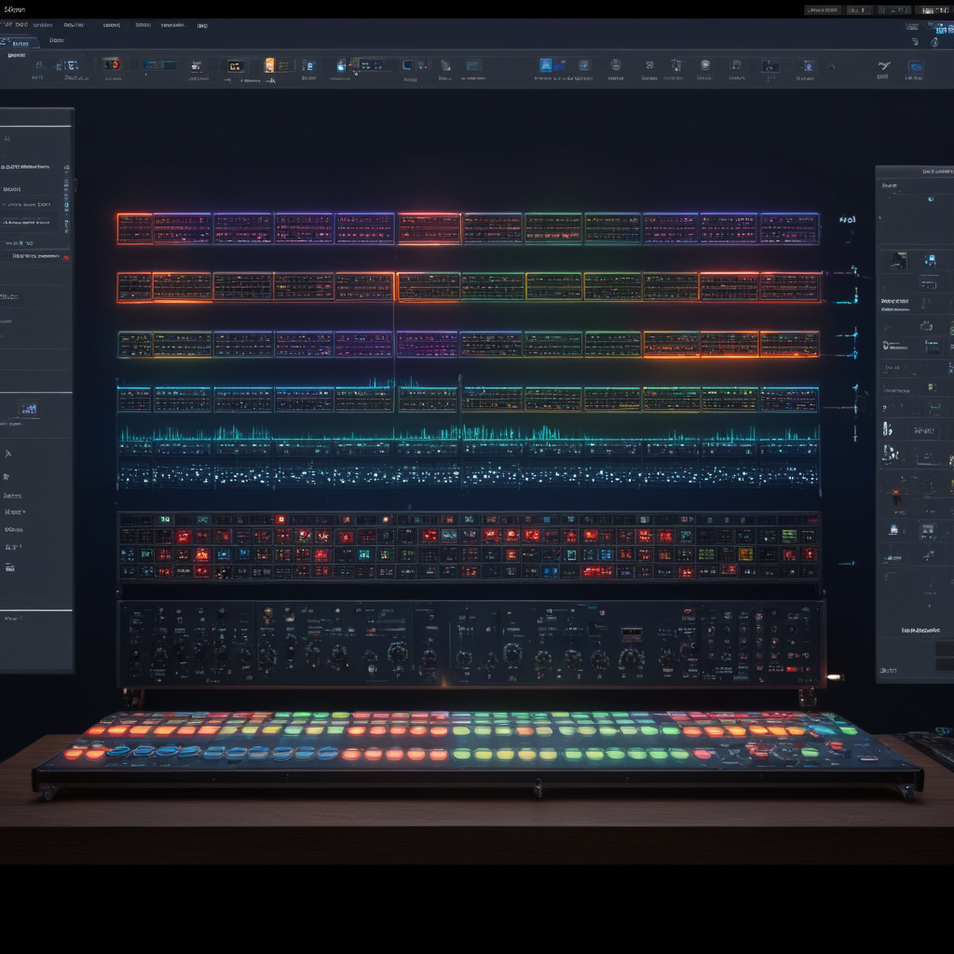Image resolution: width=954 pixels, height=954 pixels.
Task: Click the blue icon at far right of toolbar
Action: click(x=915, y=66)
